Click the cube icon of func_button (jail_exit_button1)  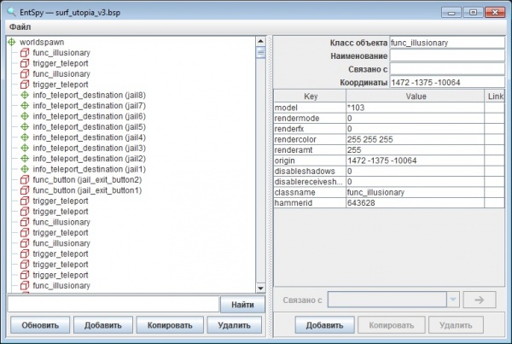[x=25, y=190]
